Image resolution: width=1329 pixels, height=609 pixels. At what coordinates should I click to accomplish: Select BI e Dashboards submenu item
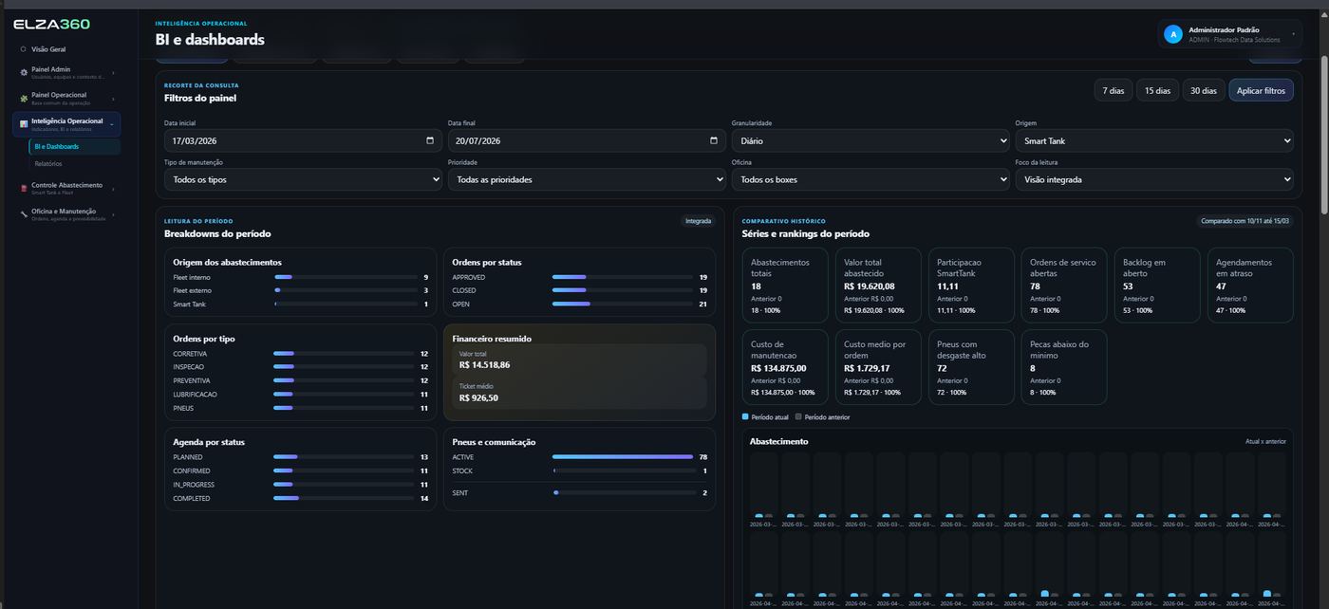(x=74, y=147)
